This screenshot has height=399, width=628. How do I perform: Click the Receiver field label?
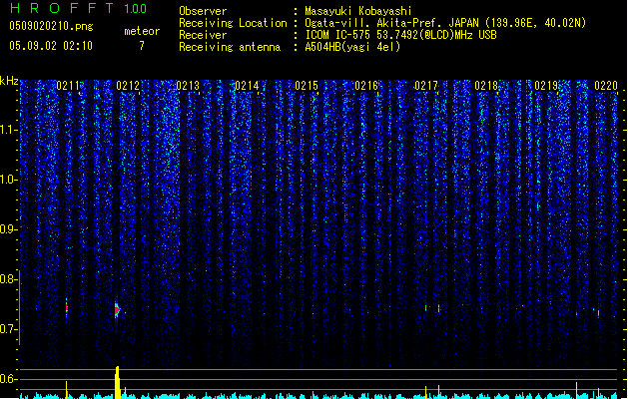click(203, 35)
